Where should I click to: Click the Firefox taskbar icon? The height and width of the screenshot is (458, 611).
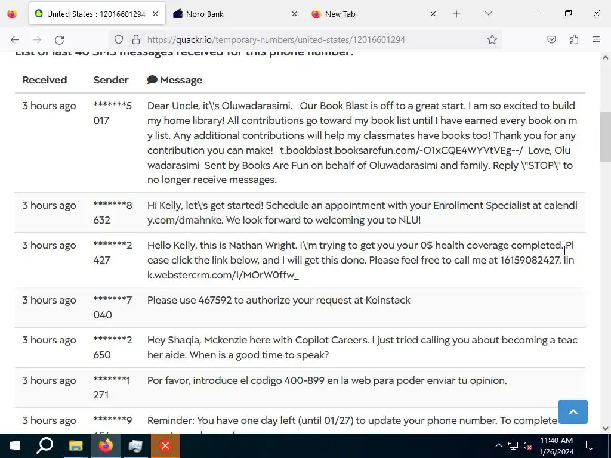[106, 445]
